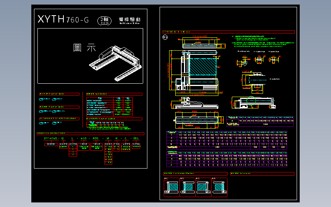Click the XYTH model title text

click(51, 19)
